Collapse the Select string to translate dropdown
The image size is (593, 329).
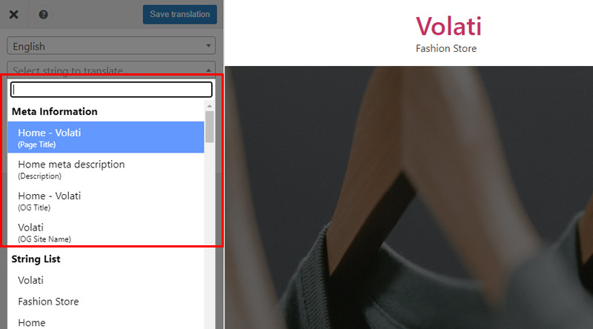111,69
